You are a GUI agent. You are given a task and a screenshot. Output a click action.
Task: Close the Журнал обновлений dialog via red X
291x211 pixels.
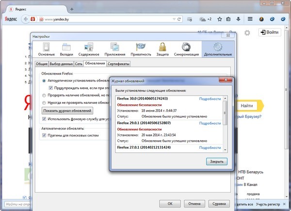pos(226,80)
